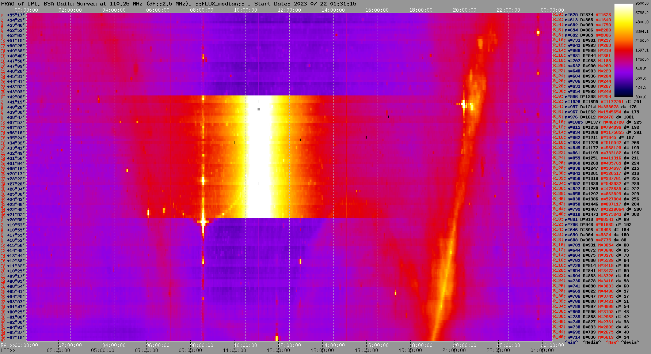
Task: Click the '424.3' scale label
Action: point(641,87)
